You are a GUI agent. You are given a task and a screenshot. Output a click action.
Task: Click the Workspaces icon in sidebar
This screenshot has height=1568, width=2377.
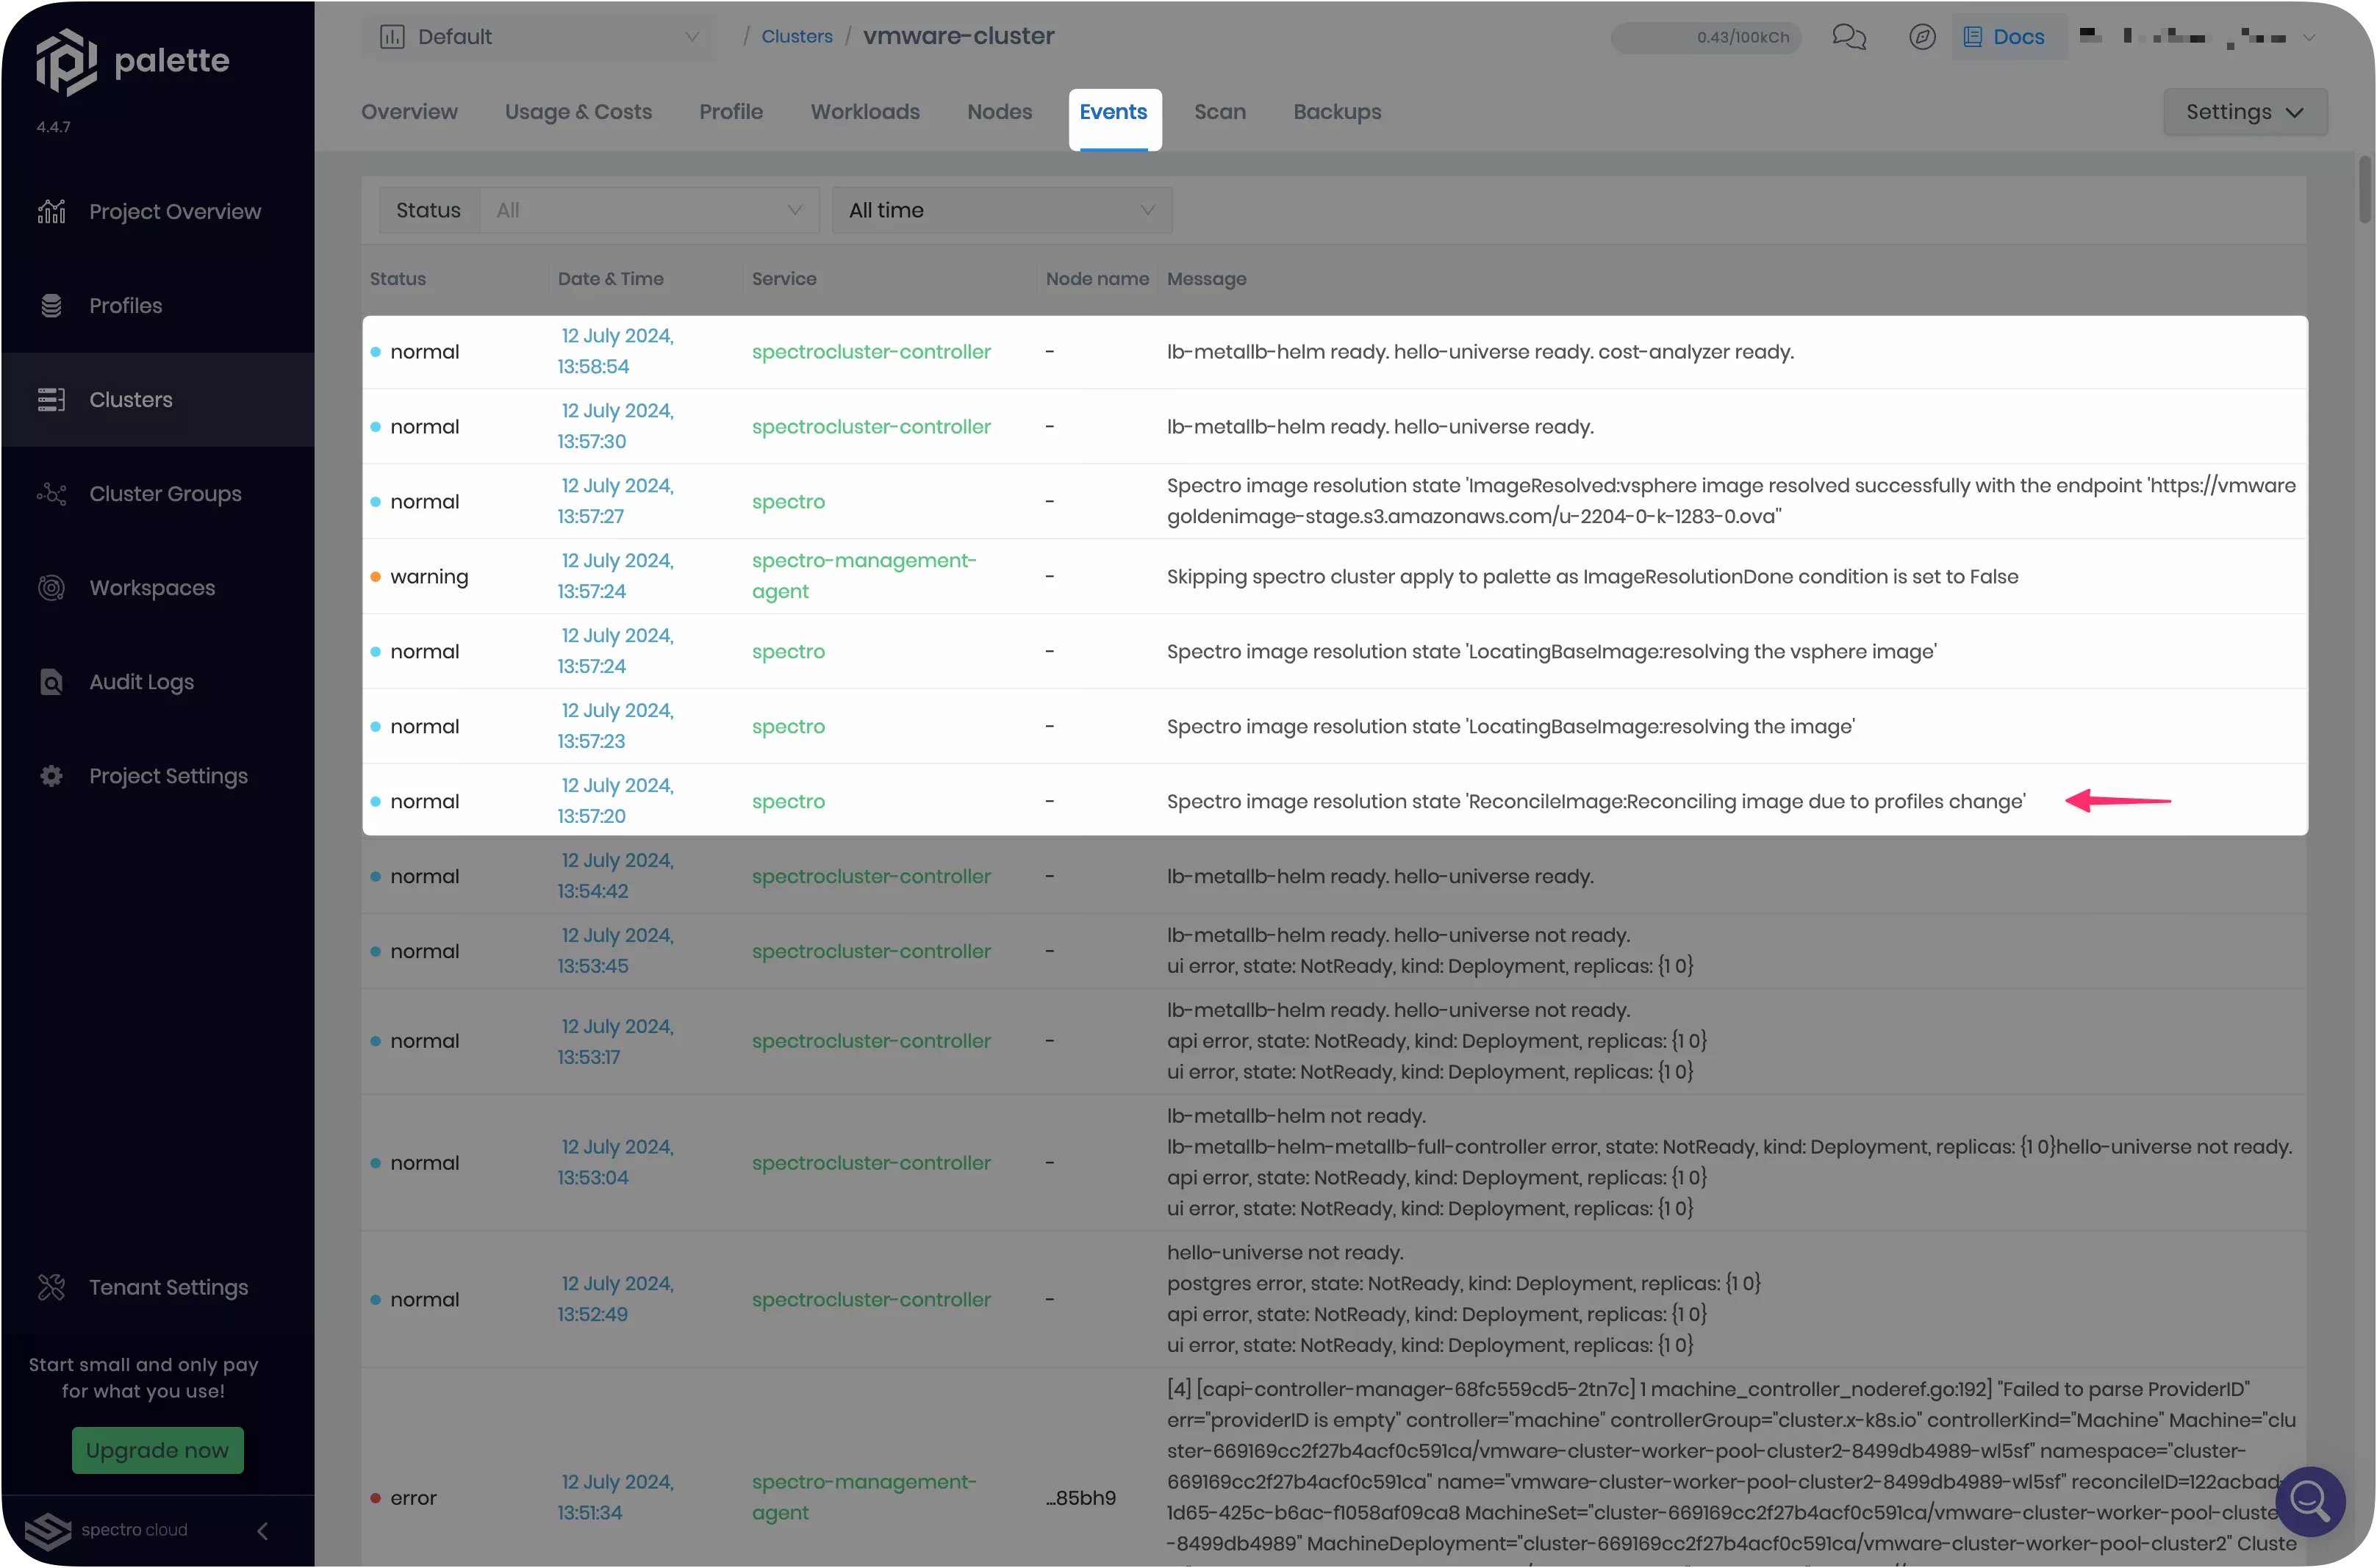tap(51, 588)
